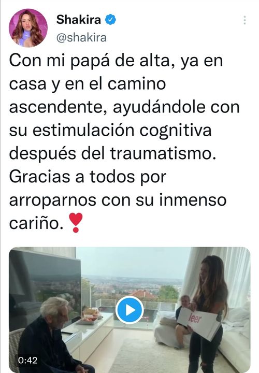259x373 pixels.
Task: Play the video with the blue play button
Action: click(129, 310)
